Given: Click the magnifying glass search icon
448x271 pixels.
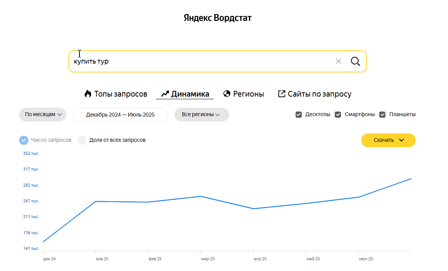Looking at the screenshot, I should point(355,61).
